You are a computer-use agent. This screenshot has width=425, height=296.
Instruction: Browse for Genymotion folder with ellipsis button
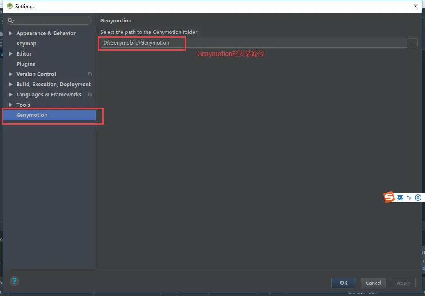413,43
